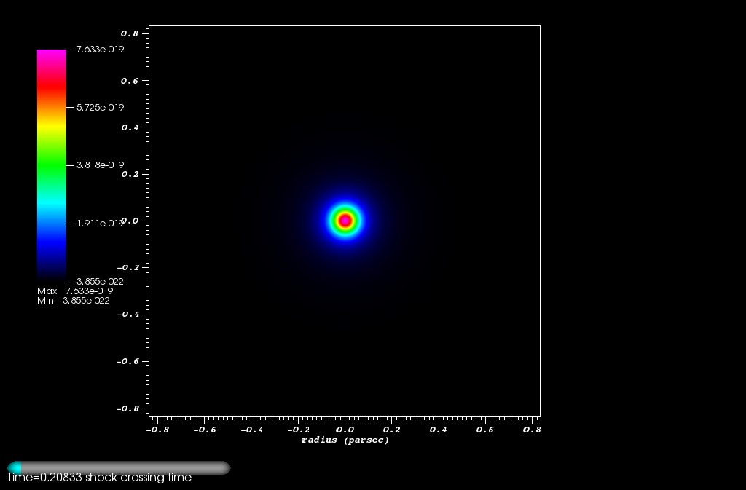Click the vertical axis tick label -0.2
Screen dimensions: 746x490
(x=127, y=268)
